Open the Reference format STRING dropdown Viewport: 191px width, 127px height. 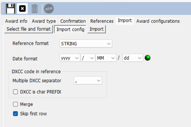click(x=86, y=44)
